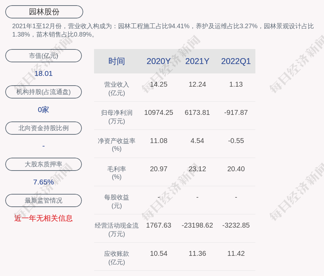Click the 0家 institutional holding value

coord(44,110)
